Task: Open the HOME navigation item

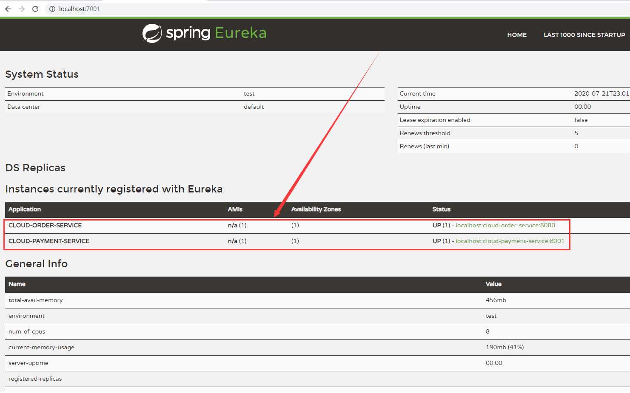Action: coord(517,35)
